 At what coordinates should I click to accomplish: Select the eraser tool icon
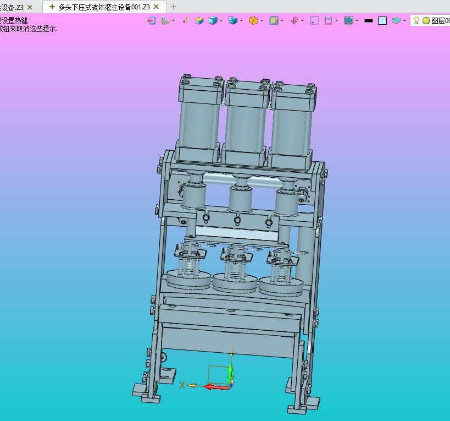186,21
